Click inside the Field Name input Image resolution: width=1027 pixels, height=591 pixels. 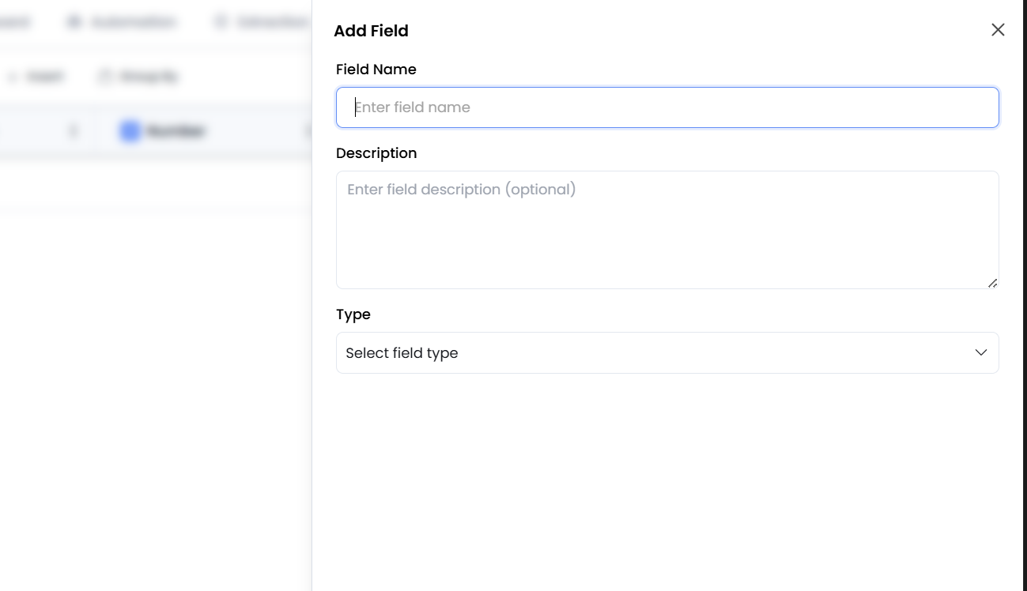(667, 107)
